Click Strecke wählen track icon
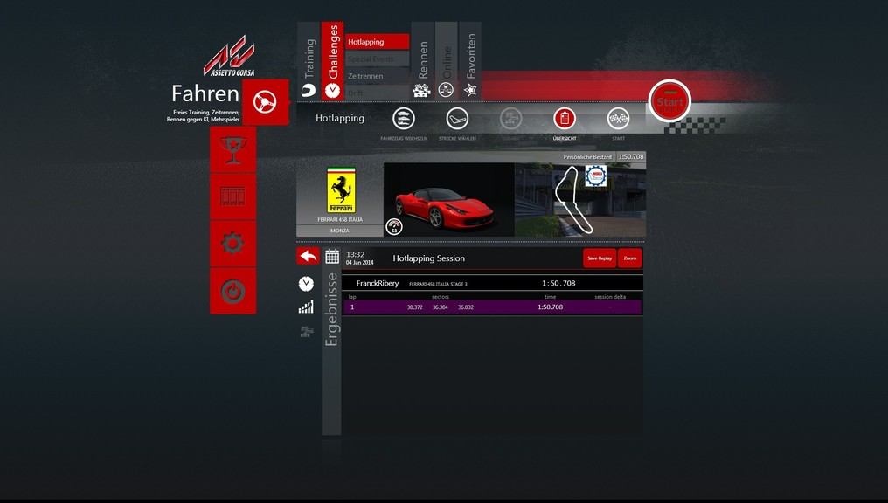 click(x=457, y=119)
